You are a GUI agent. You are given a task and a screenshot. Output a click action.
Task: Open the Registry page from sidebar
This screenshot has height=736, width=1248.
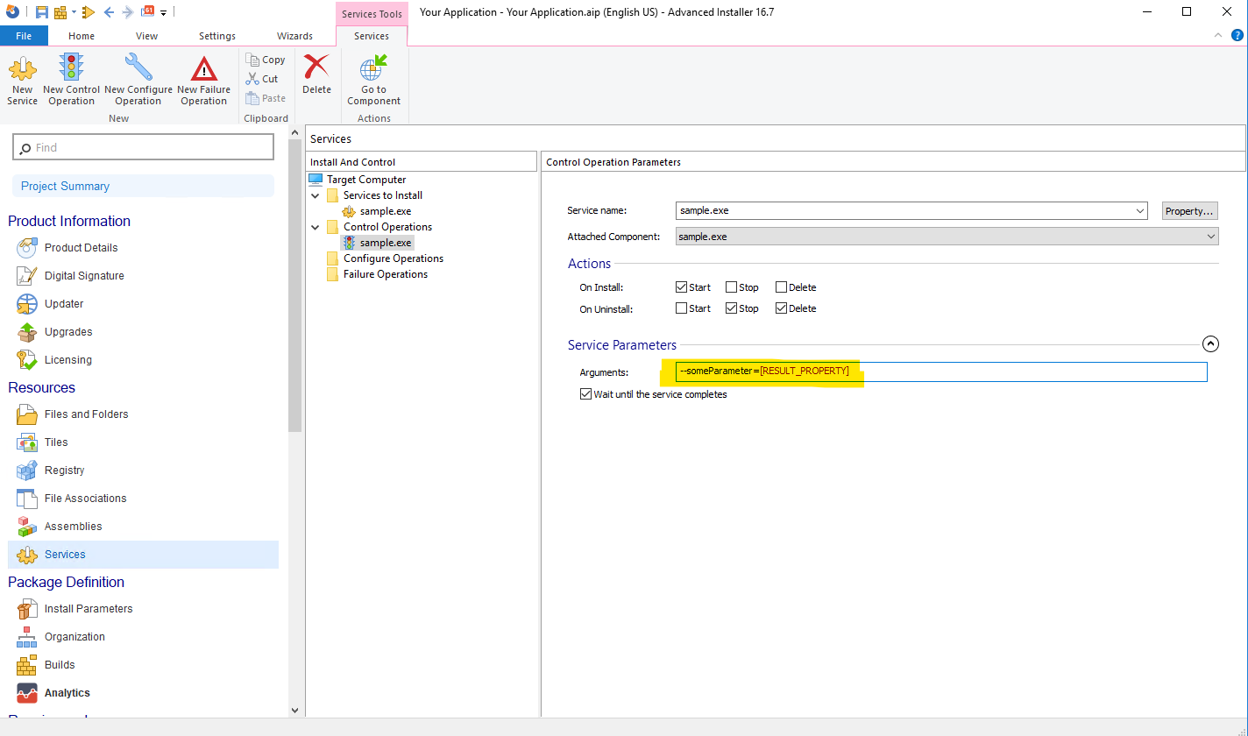point(64,471)
